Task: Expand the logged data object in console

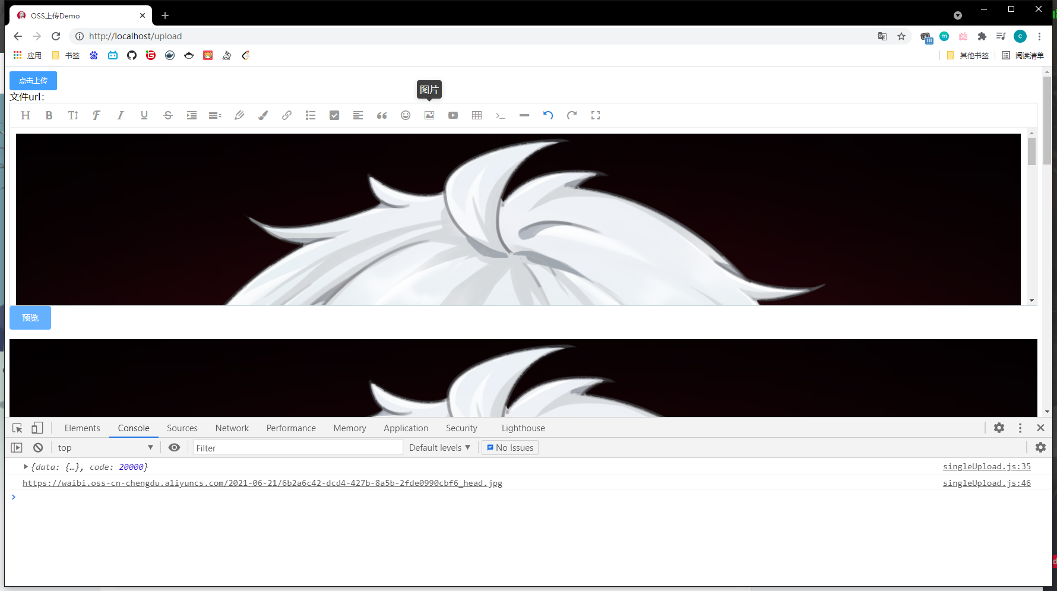Action: pos(26,467)
